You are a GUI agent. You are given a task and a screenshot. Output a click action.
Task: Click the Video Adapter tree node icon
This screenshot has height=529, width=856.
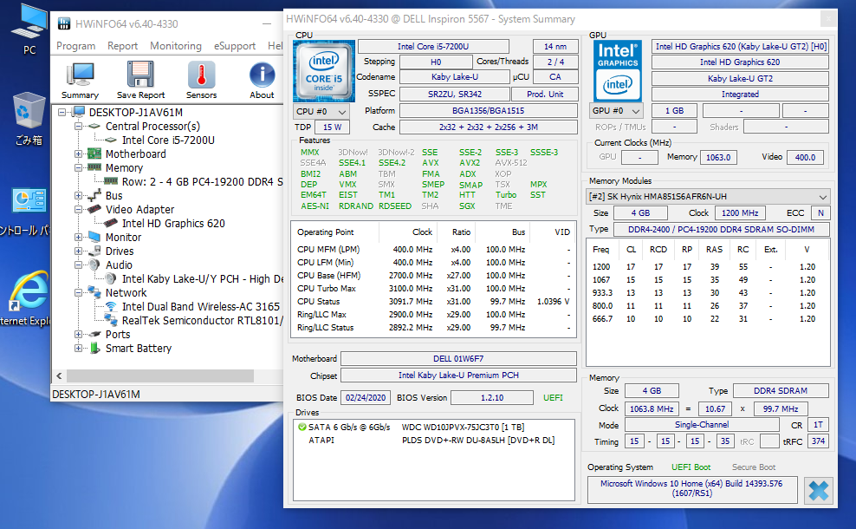tap(94, 209)
